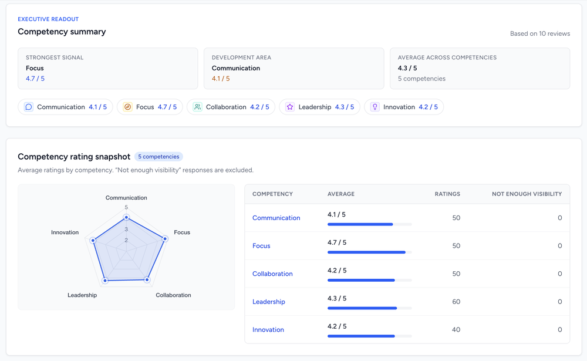Click the ratings count 50 in Communication row

click(x=456, y=218)
